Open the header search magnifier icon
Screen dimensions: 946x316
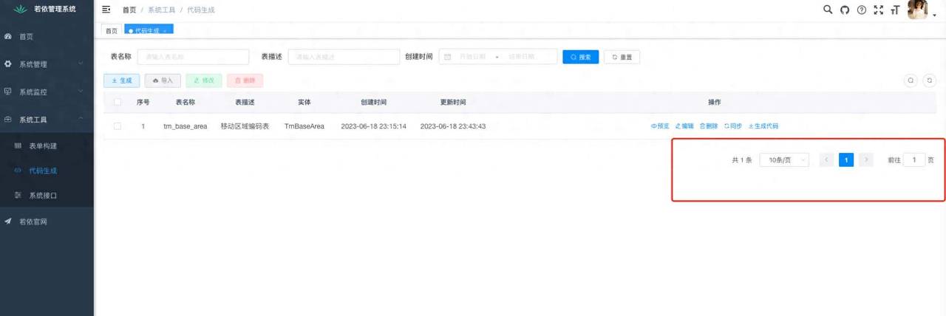click(828, 10)
